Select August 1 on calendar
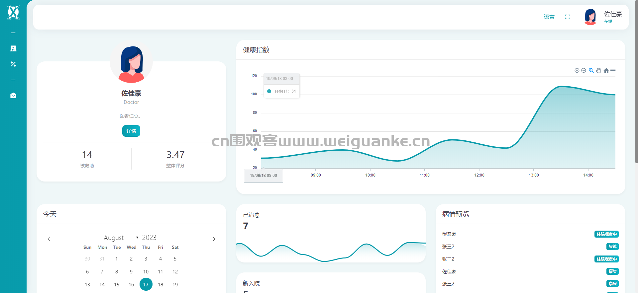 click(x=117, y=258)
